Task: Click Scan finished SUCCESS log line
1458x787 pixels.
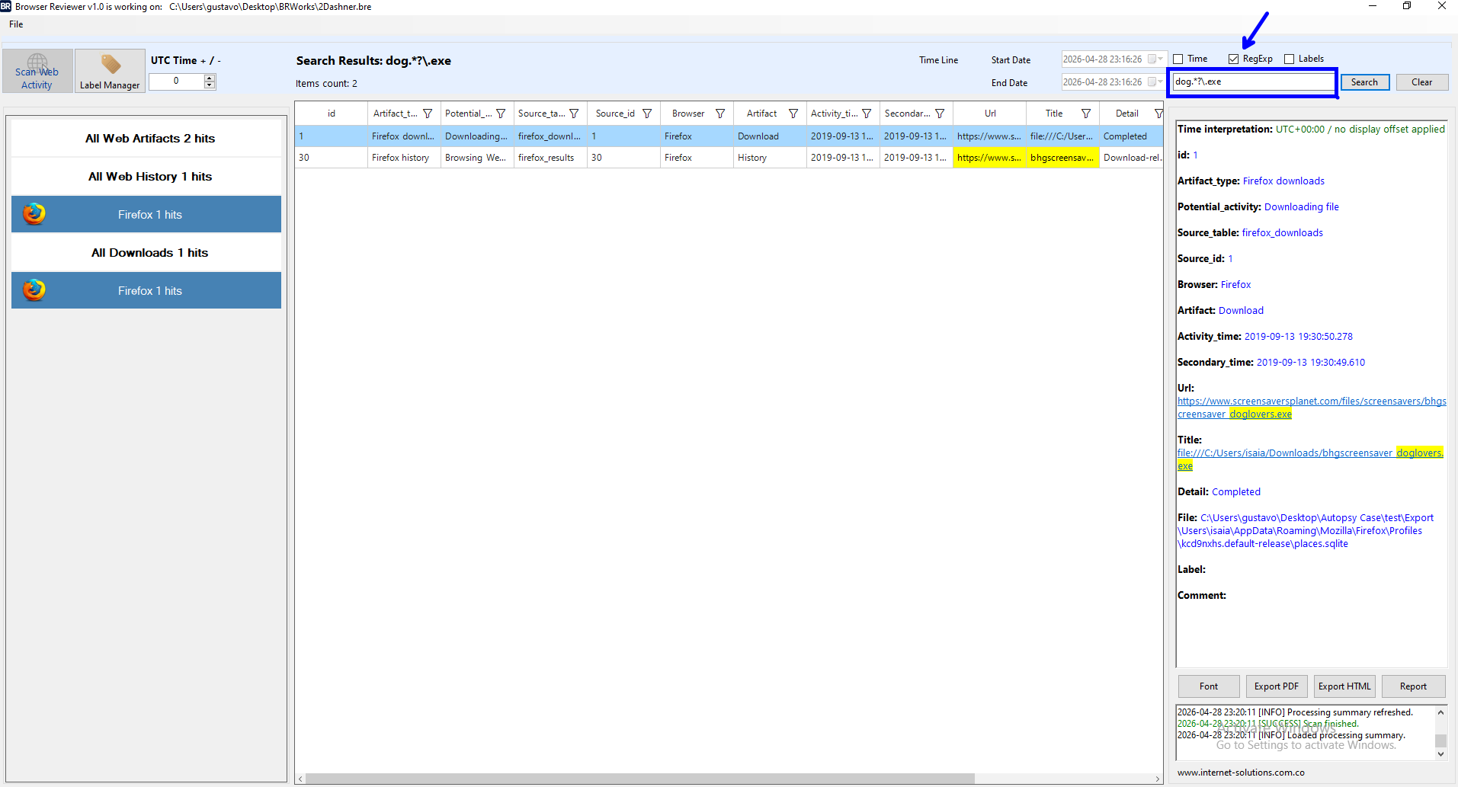Action: 1267,724
